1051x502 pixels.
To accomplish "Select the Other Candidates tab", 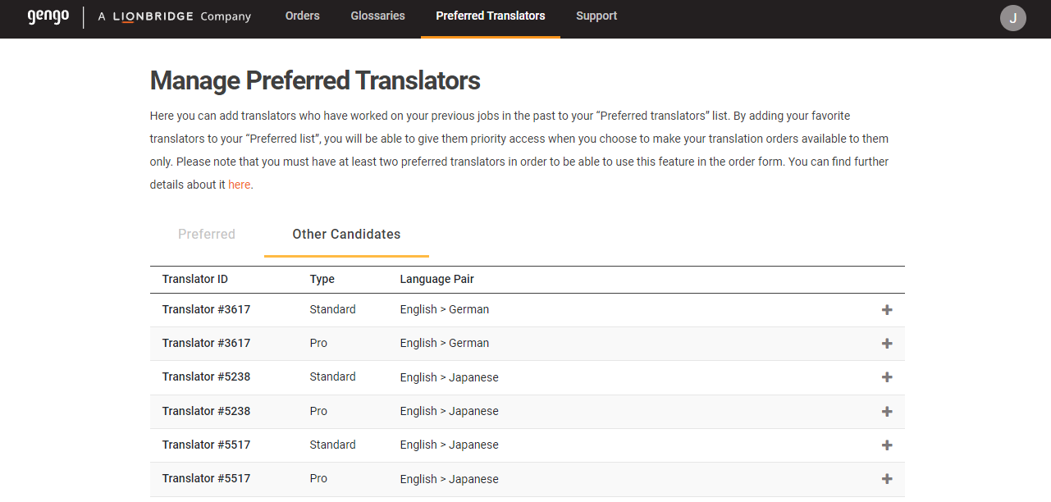I will pyautogui.click(x=346, y=235).
